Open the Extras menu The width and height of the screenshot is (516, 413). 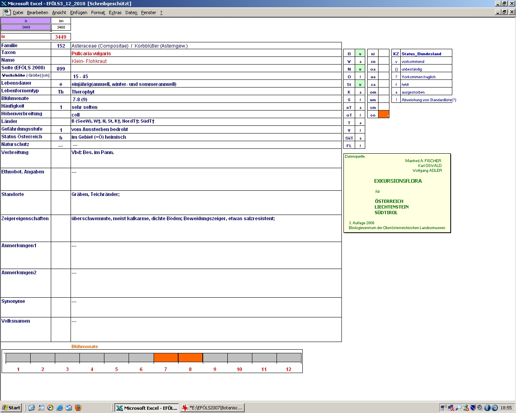[115, 13]
